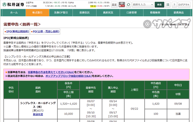Image resolution: width=193 pixels, height=122 pixels.
Task: Toggle the wireless ON streaming icon
Action: [x=122, y=4]
